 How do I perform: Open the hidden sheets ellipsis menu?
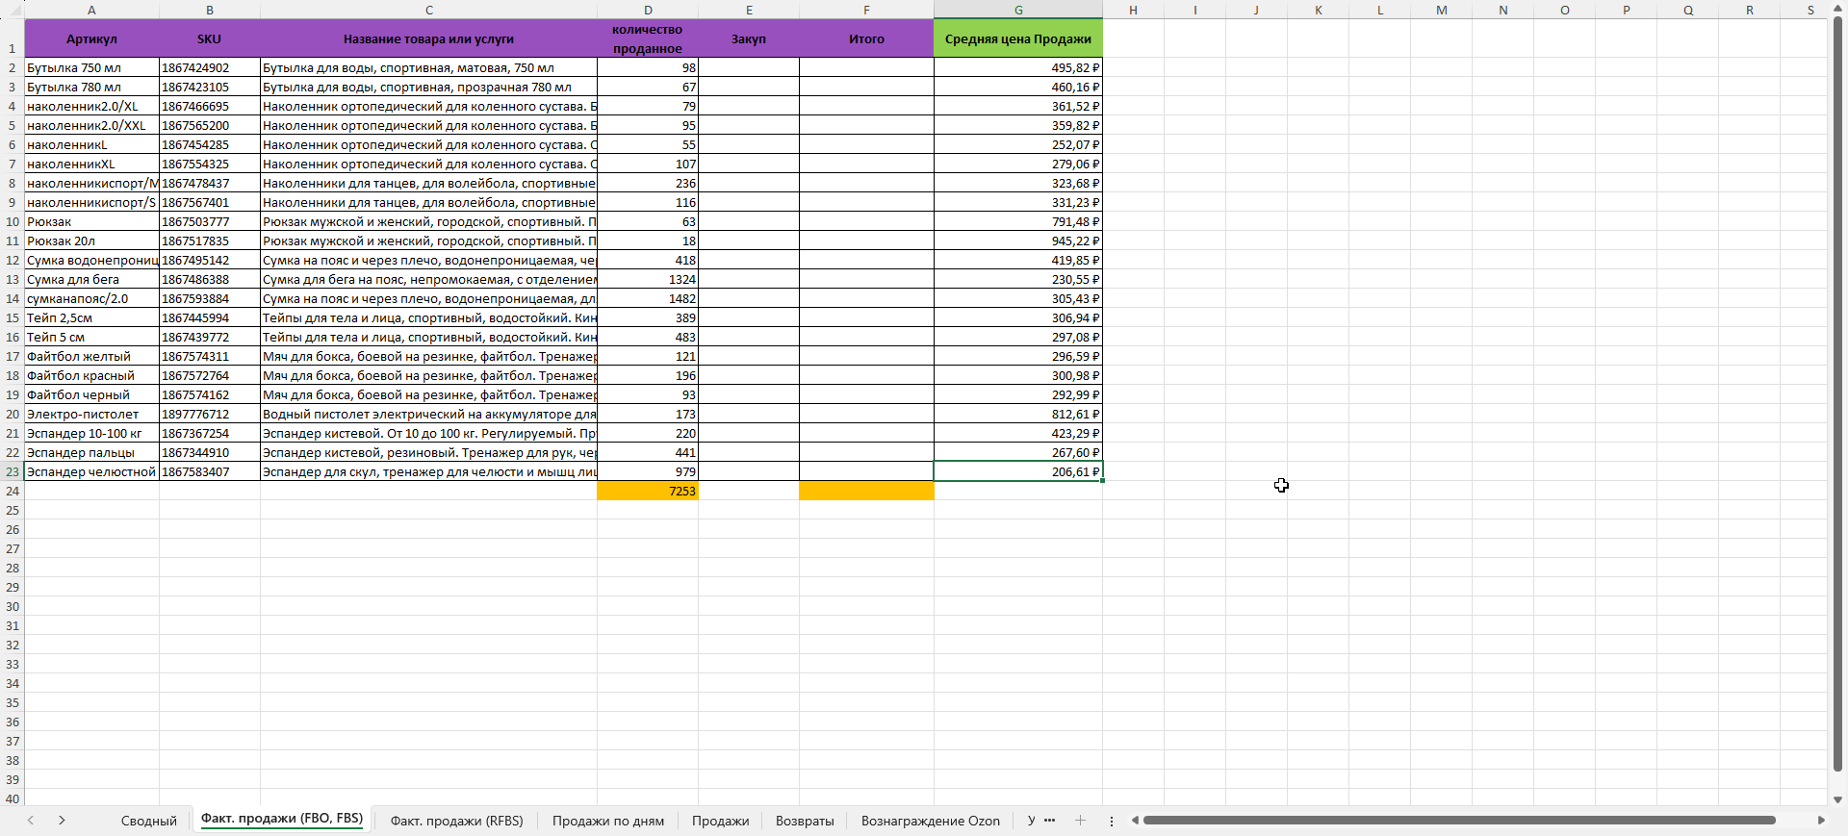tap(1049, 821)
